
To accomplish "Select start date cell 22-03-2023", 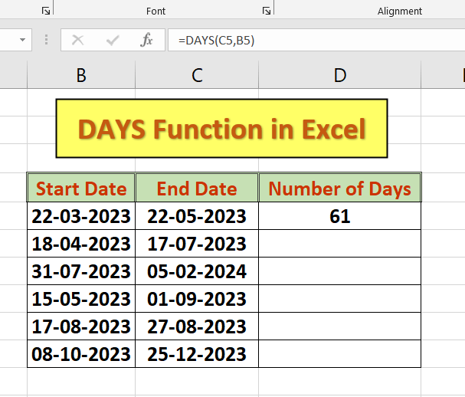I will coord(81,216).
